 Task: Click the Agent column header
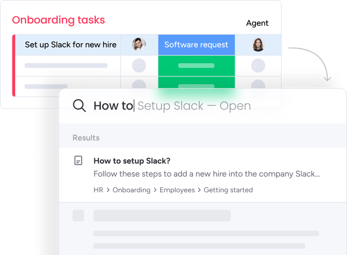click(x=257, y=23)
